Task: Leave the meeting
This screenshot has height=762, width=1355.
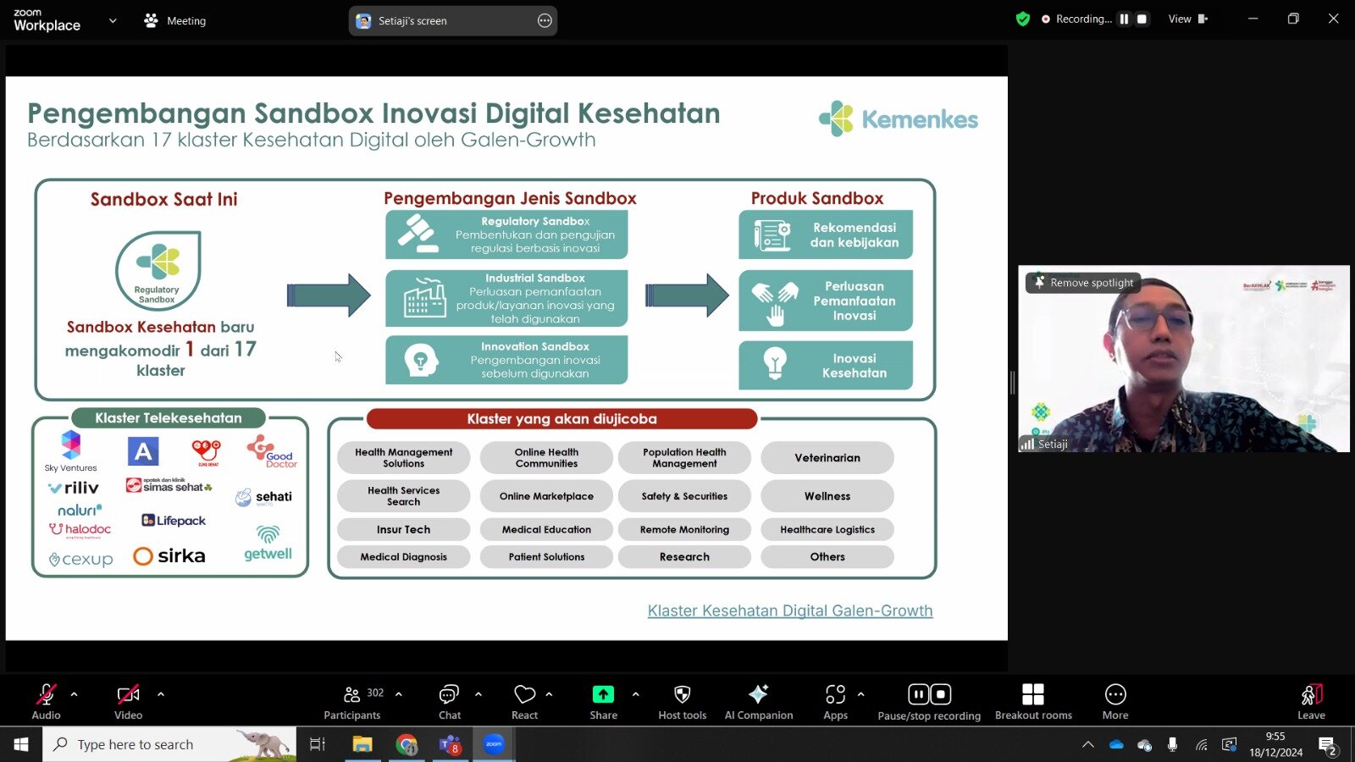Action: 1311,702
